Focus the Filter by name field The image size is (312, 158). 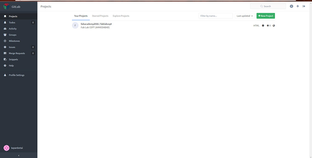pos(215,16)
